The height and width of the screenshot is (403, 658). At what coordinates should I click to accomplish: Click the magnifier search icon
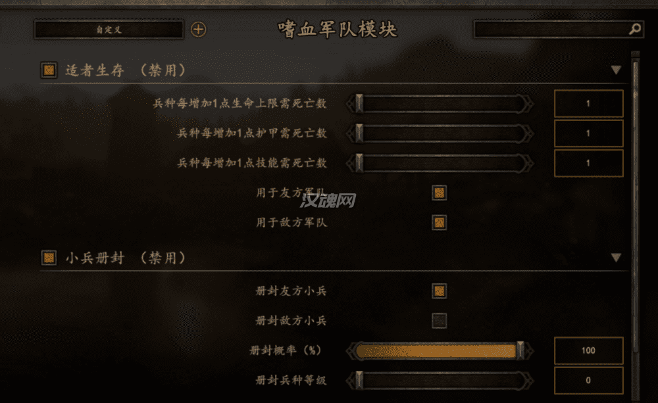[x=635, y=29]
